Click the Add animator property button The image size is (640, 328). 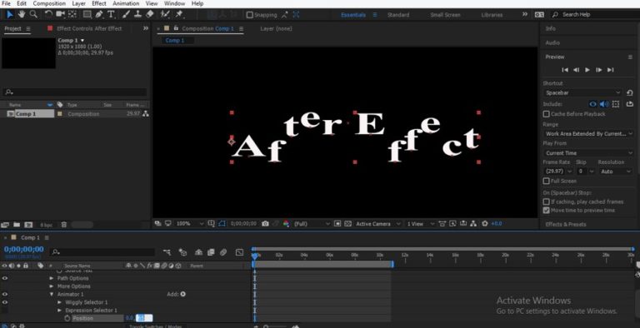pos(182,294)
